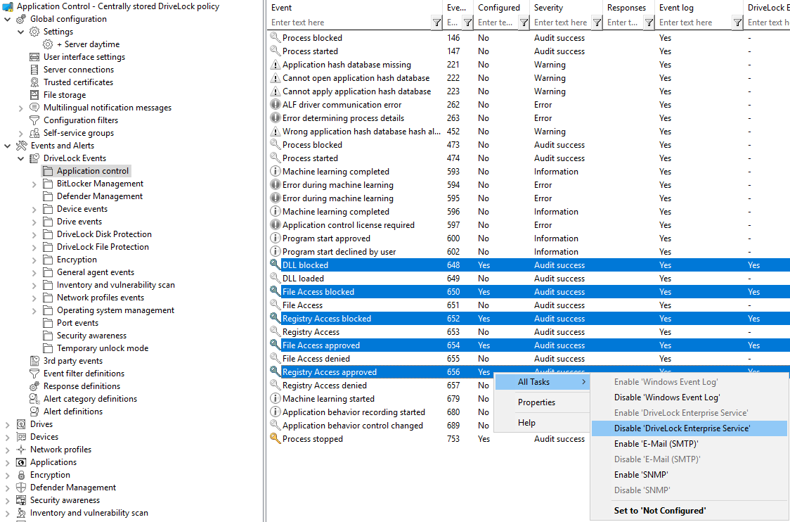
Task: Collapse the Events and Alerts node
Action: [8, 146]
